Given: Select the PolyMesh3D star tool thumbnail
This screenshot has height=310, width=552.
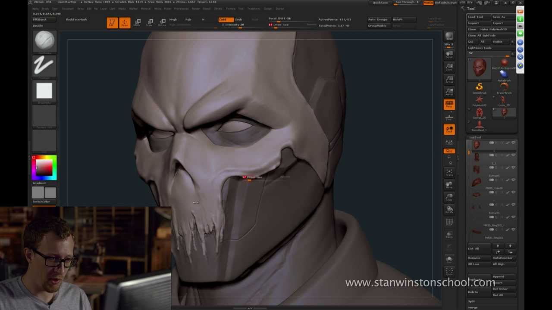Looking at the screenshot, I should (x=479, y=101).
